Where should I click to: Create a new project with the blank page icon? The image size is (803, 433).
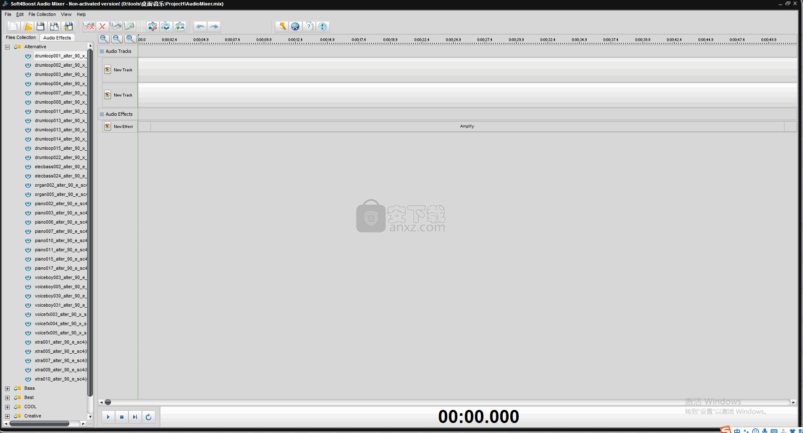point(13,26)
